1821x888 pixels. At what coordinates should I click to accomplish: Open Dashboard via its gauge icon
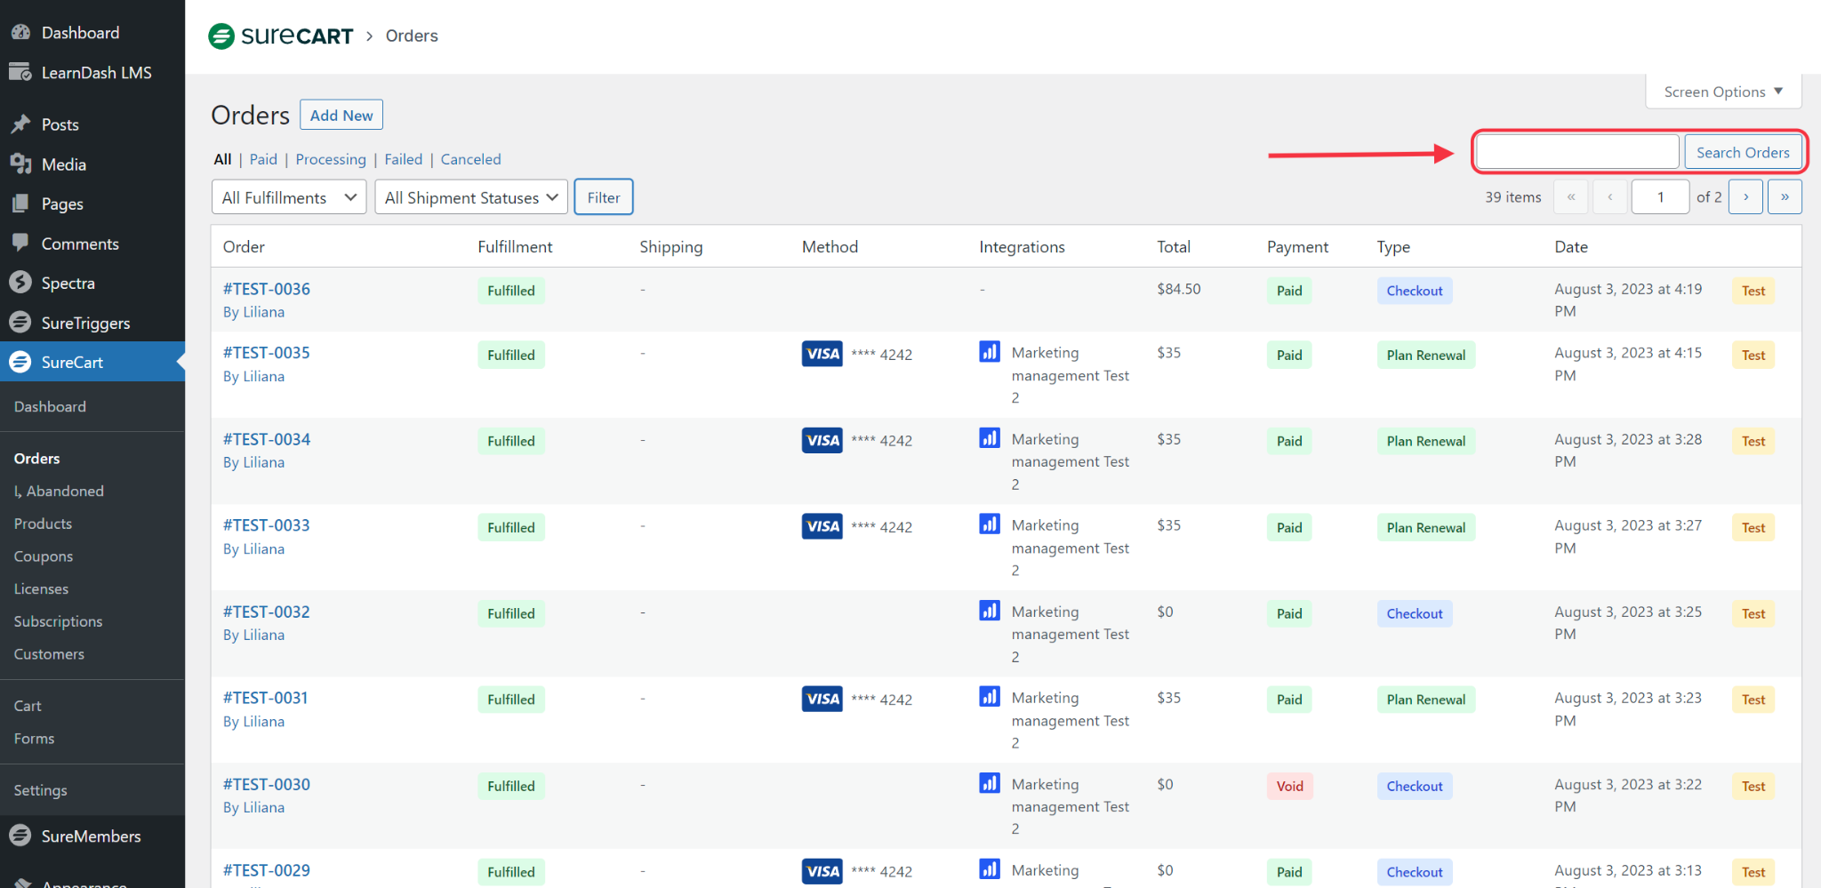pyautogui.click(x=20, y=33)
